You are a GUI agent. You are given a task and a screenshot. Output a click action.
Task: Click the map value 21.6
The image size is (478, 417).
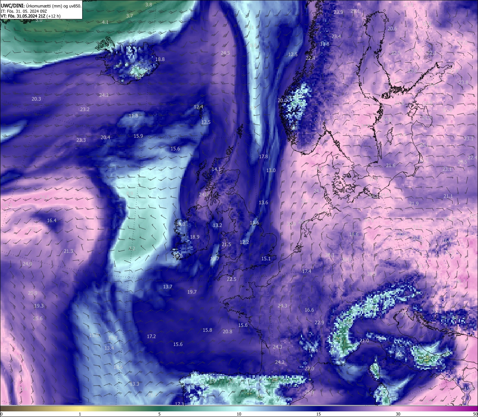point(391,165)
